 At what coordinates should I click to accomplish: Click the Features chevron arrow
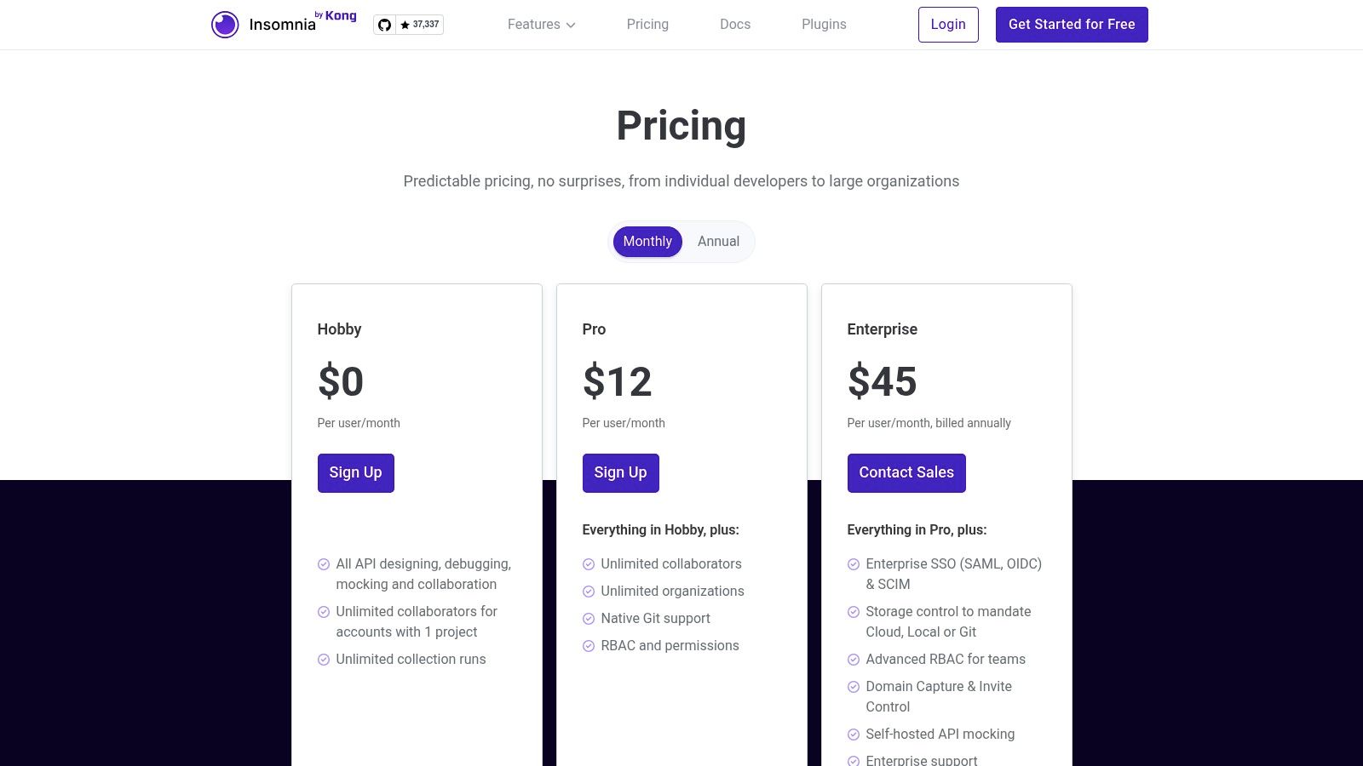click(x=571, y=26)
